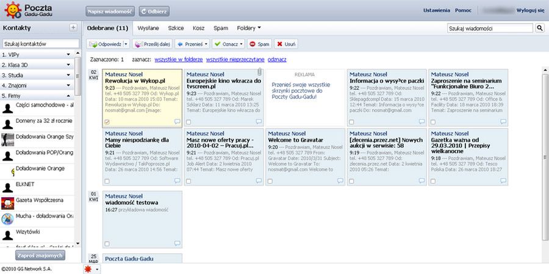Click the red GG status sun icon

(x=89, y=269)
